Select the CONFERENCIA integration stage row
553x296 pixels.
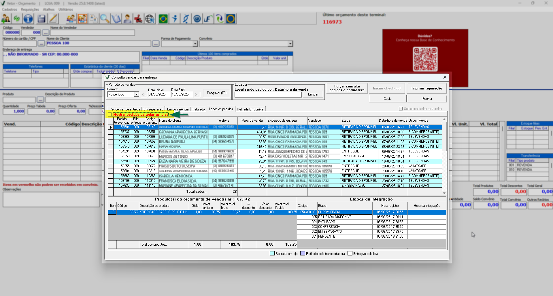371,227
